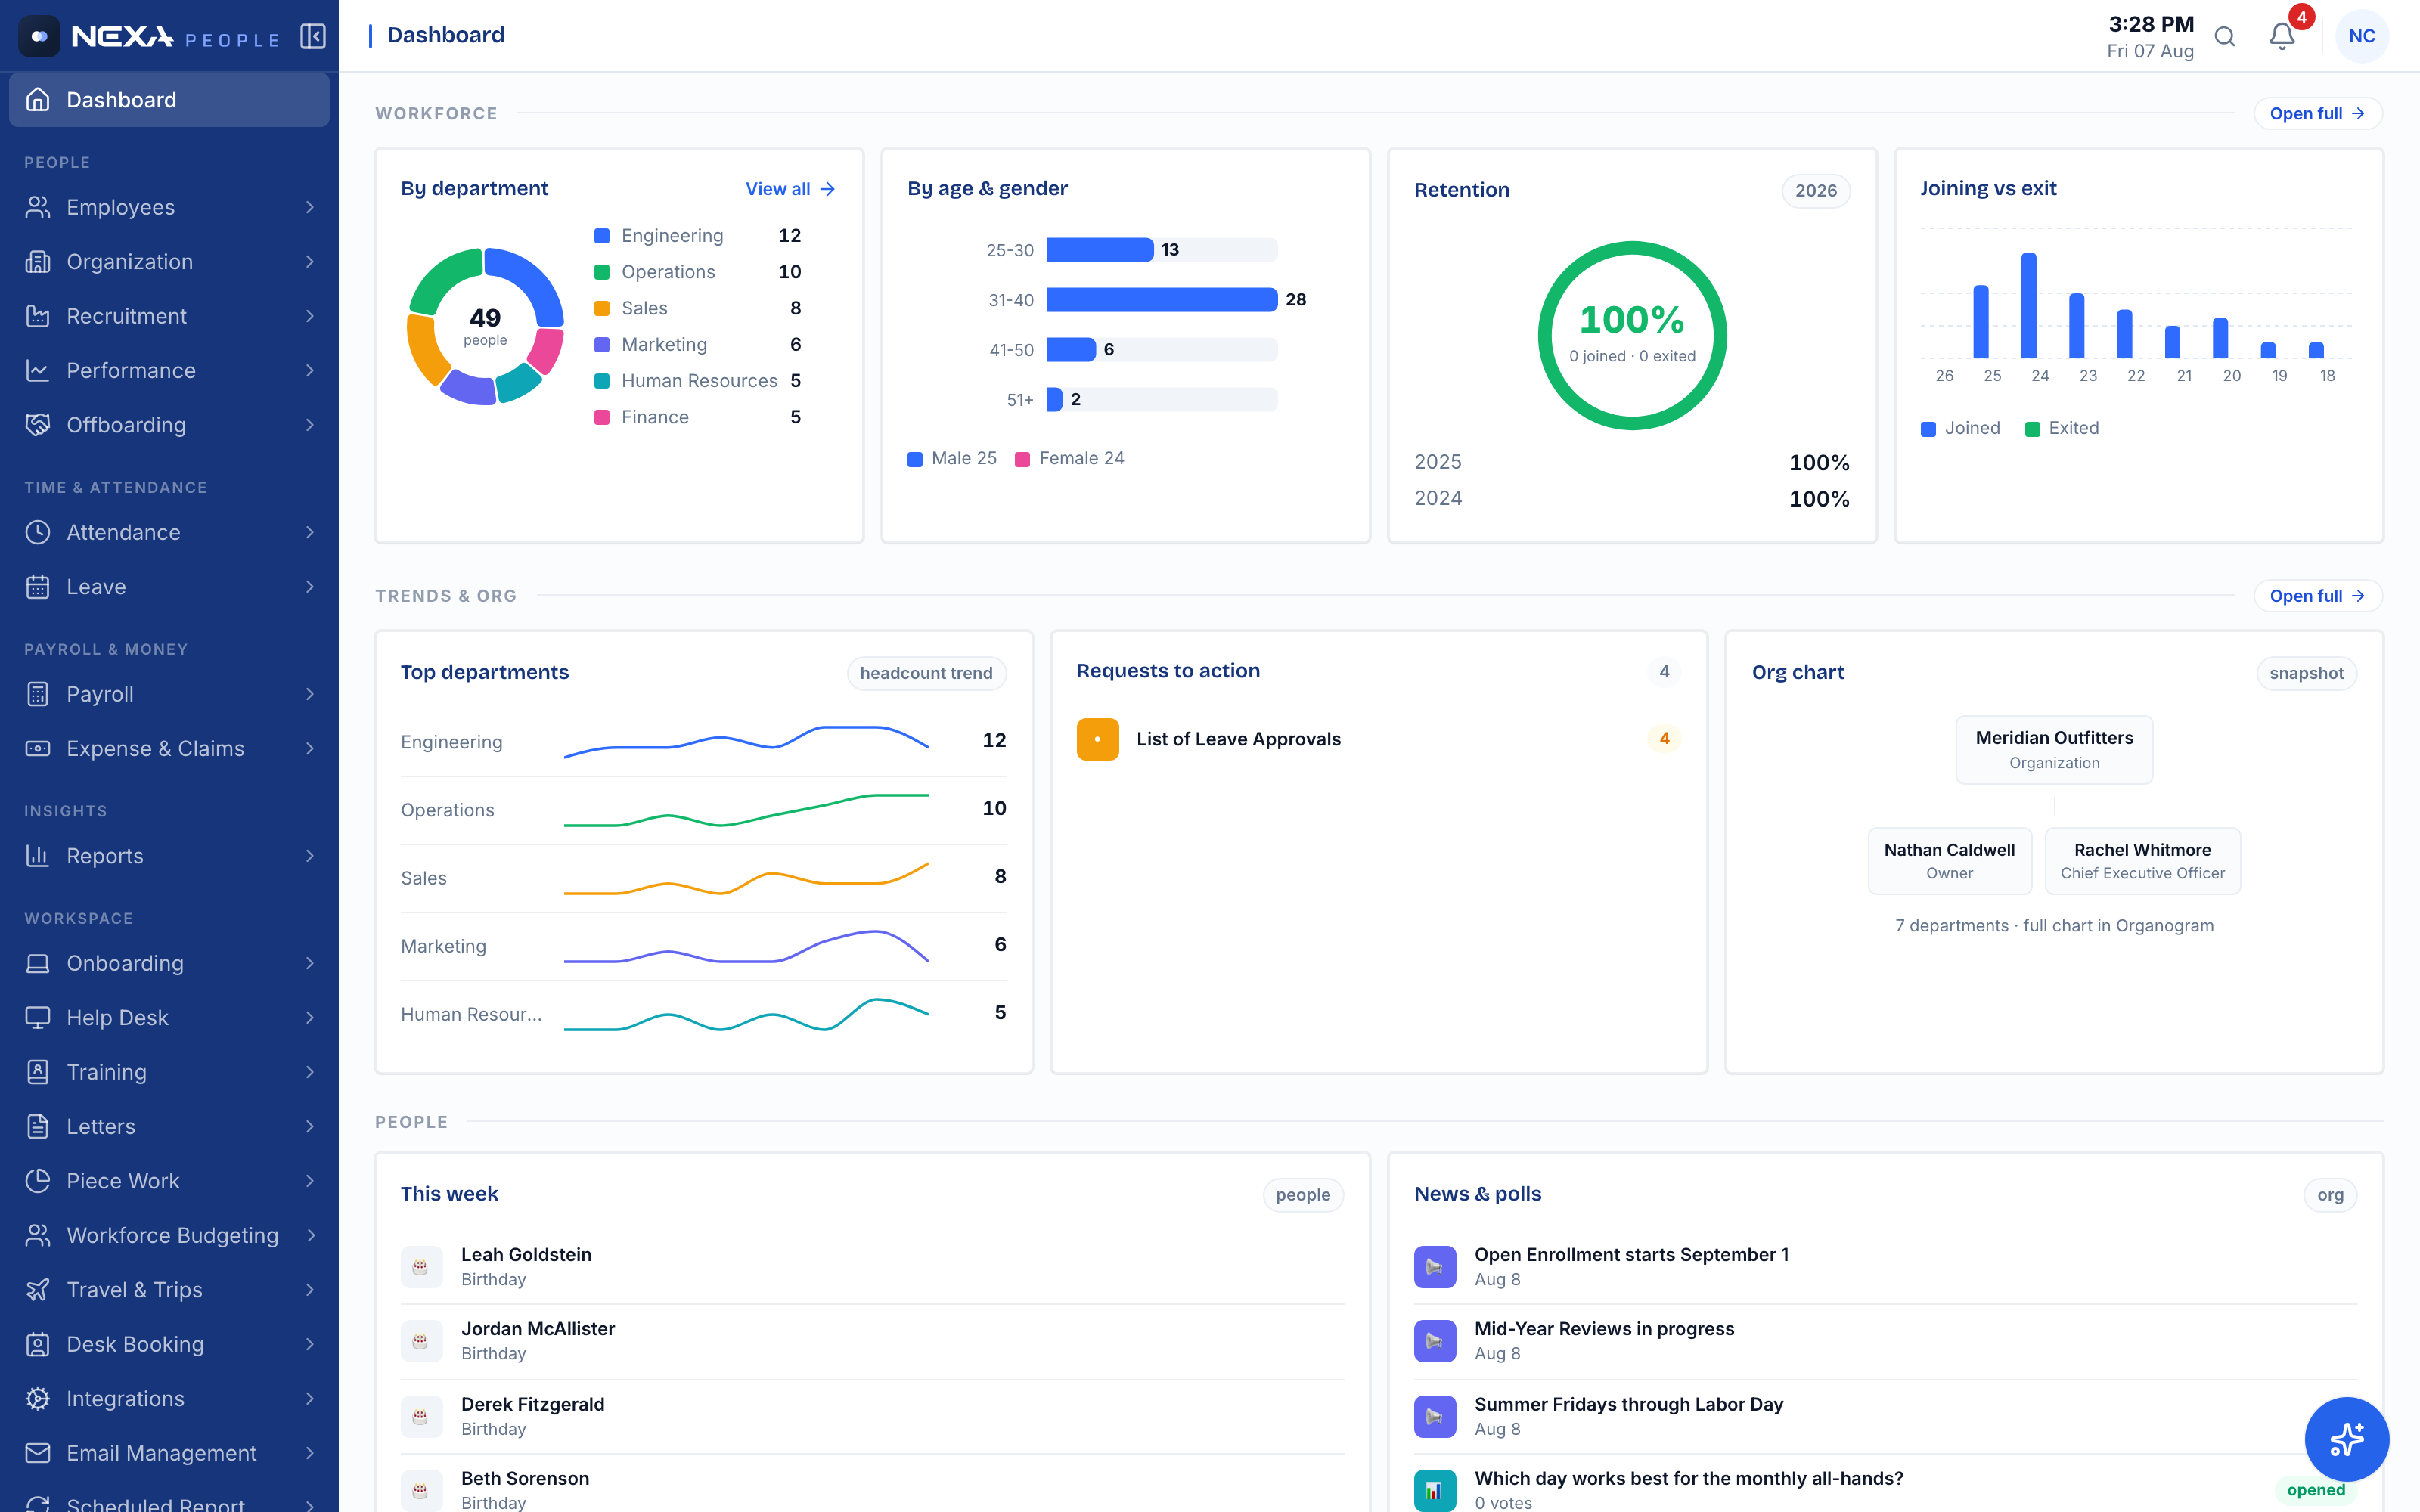Click the all-hands poll chart icon
Image resolution: width=2420 pixels, height=1512 pixels.
(1434, 1490)
